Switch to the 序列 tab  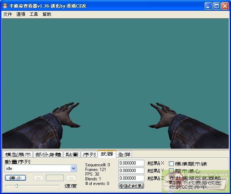click(89, 154)
